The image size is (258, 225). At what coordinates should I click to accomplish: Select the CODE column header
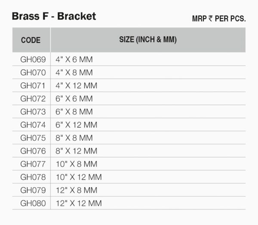coord(31,40)
